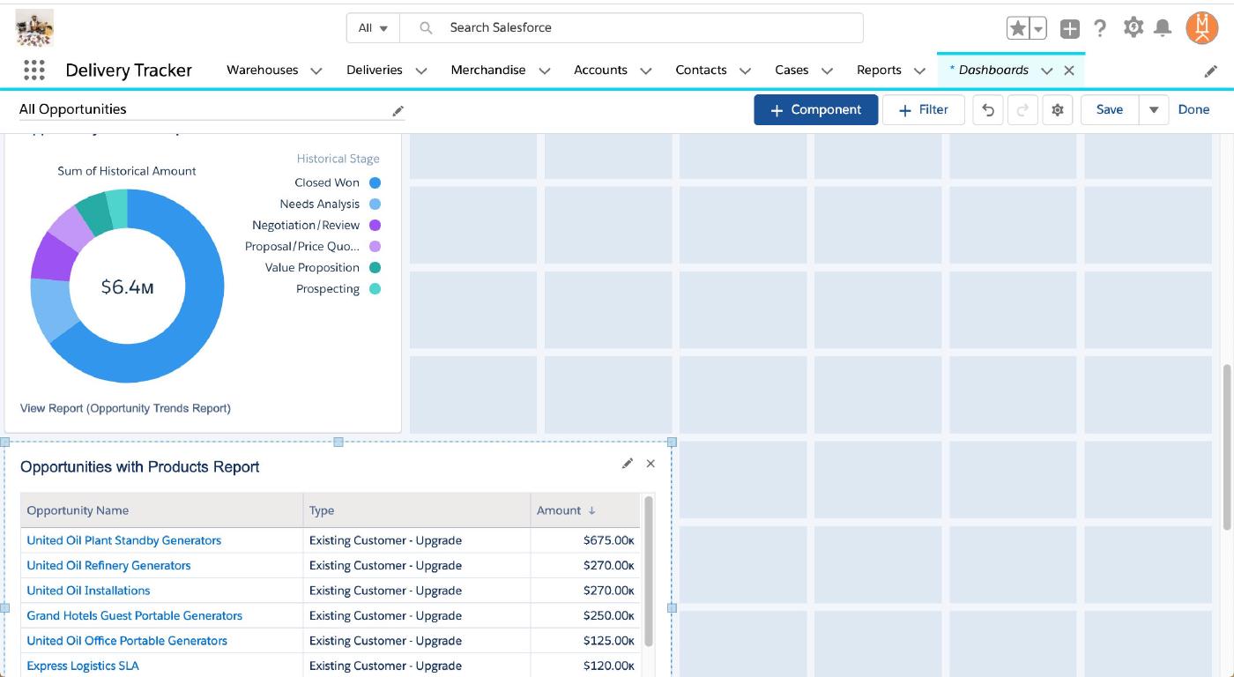Open dashboard properties gear icon
This screenshot has width=1234, height=677.
[1057, 110]
